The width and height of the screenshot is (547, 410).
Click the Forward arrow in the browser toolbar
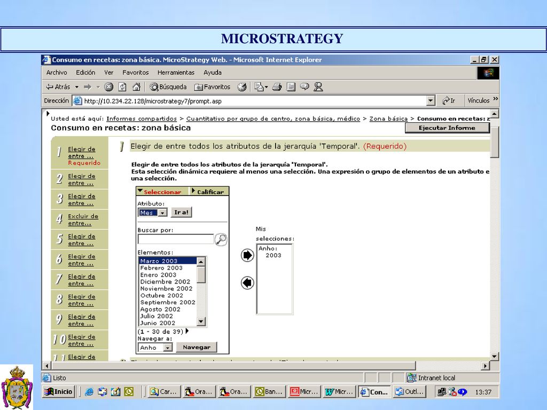(x=88, y=87)
